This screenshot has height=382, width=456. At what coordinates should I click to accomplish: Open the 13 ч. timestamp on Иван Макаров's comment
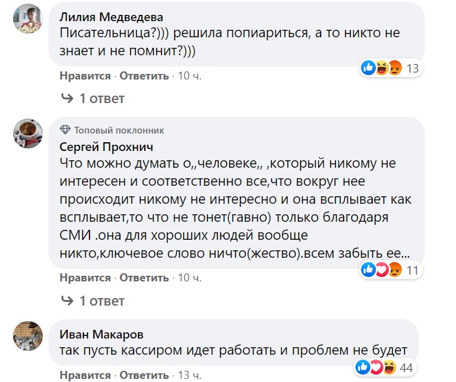pyautogui.click(x=189, y=376)
